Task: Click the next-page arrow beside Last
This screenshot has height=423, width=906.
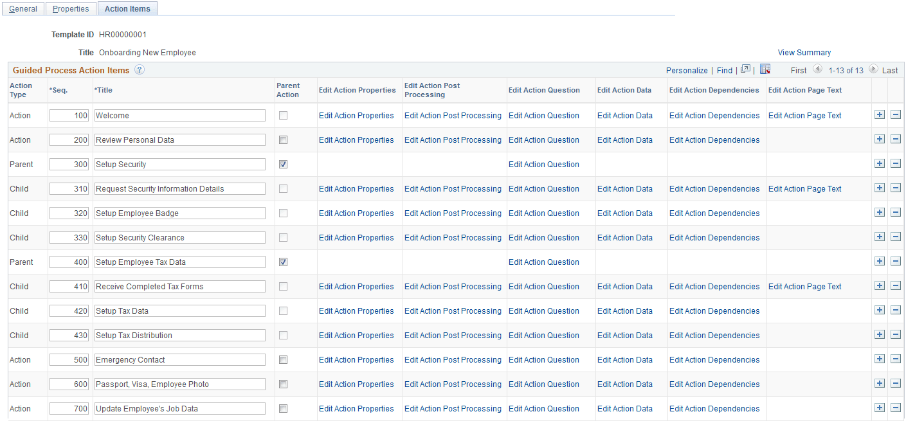Action: 873,69
